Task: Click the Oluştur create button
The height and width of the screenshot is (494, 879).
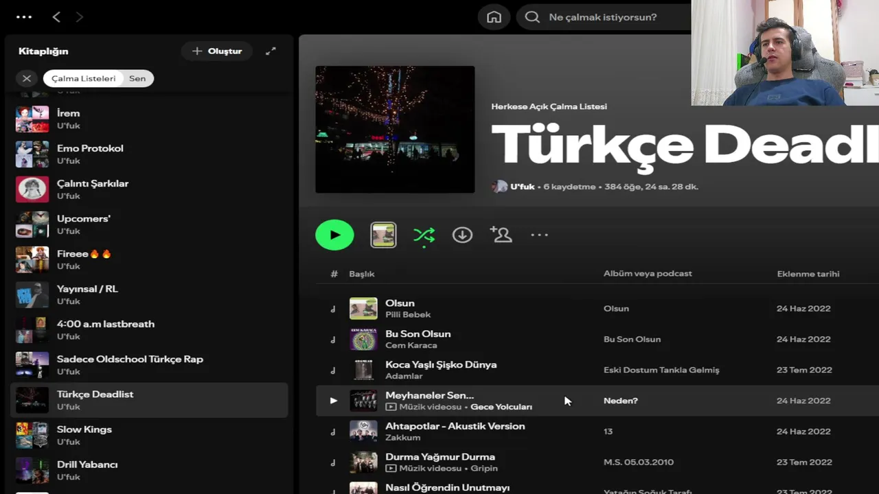Action: click(x=217, y=51)
